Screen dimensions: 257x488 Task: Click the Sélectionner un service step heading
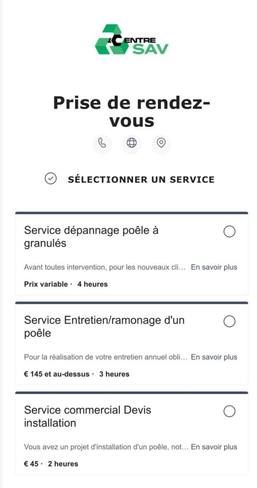tap(141, 180)
